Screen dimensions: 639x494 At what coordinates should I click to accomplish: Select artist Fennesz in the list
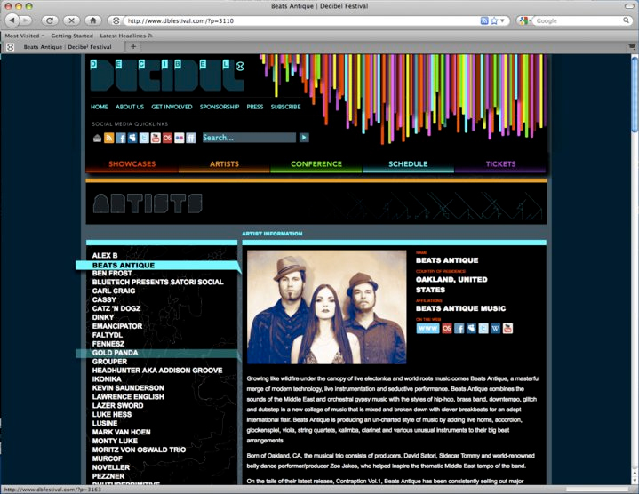pyautogui.click(x=108, y=344)
